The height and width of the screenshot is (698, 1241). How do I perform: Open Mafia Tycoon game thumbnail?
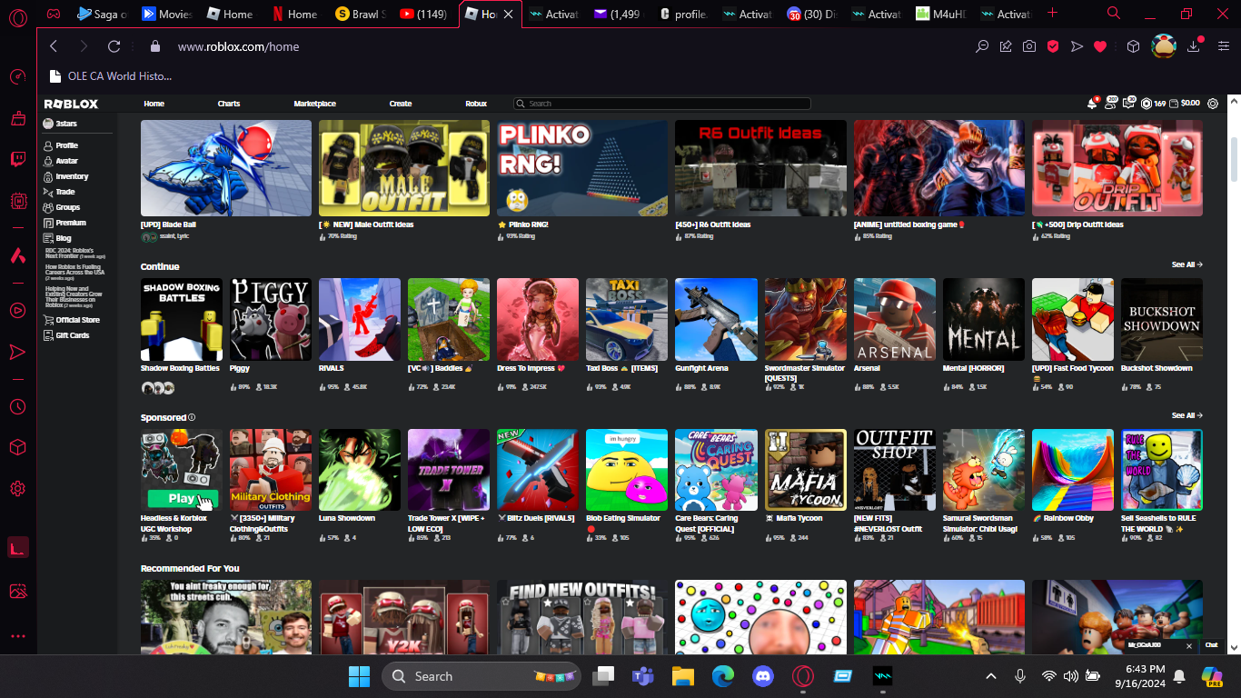click(x=805, y=470)
